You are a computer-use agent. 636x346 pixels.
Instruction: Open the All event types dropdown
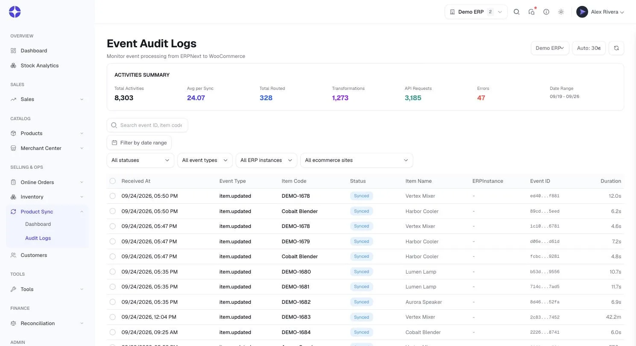pyautogui.click(x=205, y=160)
